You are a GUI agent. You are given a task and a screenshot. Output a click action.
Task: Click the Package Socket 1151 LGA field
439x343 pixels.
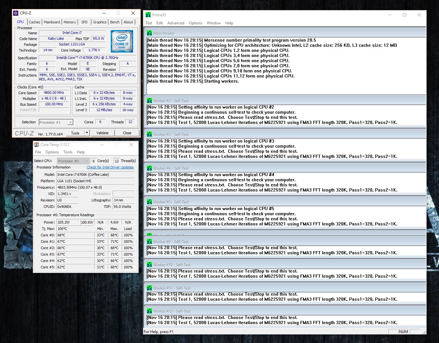(72, 45)
